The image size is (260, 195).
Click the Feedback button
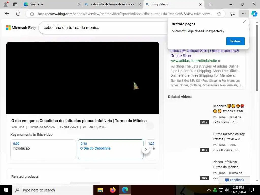click(x=234, y=180)
